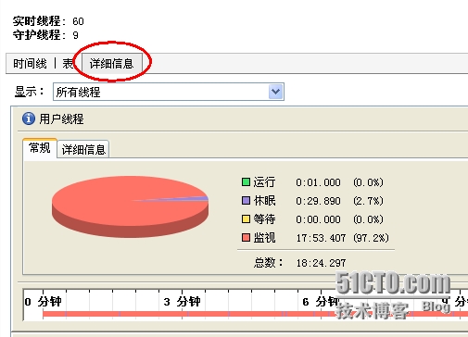Click the 2.7% percentage for 休眠

click(368, 201)
